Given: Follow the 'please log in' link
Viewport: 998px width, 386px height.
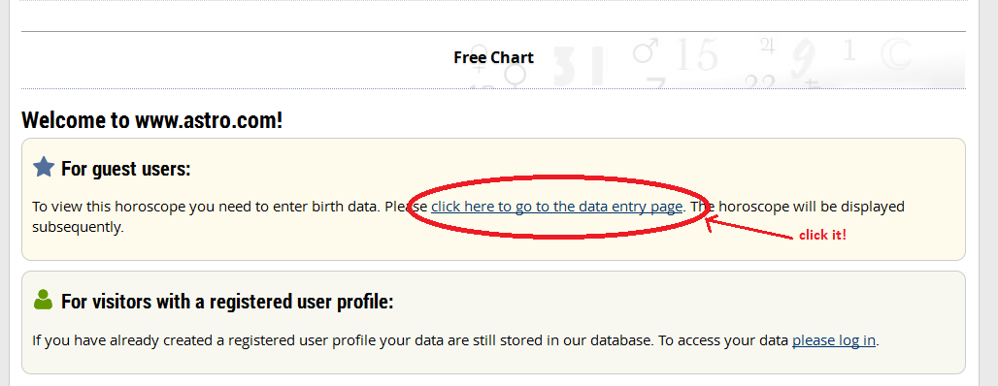Looking at the screenshot, I should (x=834, y=340).
